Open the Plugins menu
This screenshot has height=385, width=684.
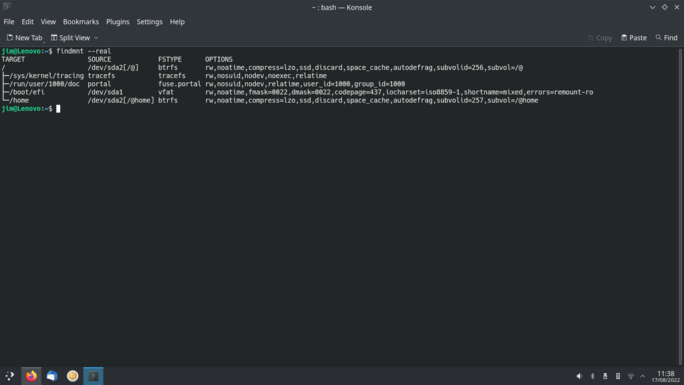(x=118, y=22)
